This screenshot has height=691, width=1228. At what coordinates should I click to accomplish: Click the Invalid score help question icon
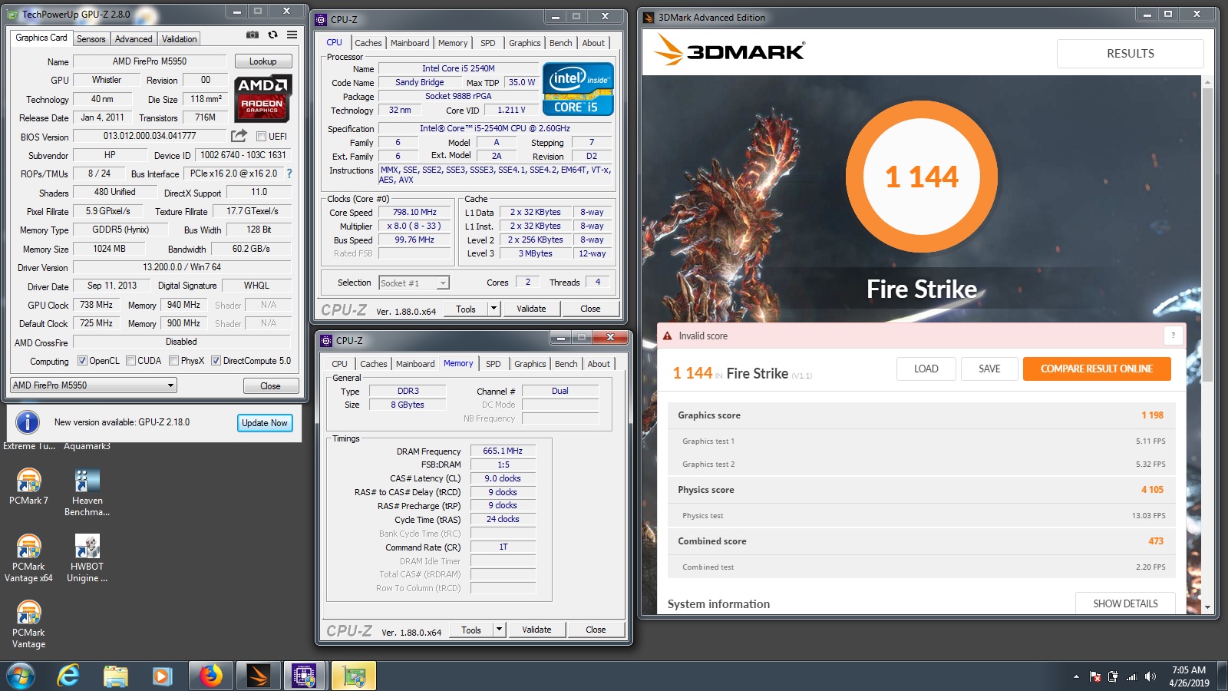click(1173, 336)
